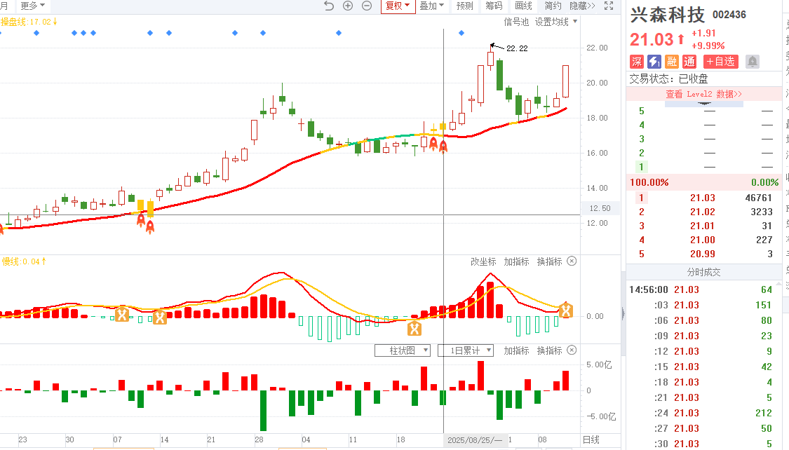Click the 深 Shenzhen market badge
This screenshot has width=789, height=450.
(637, 62)
